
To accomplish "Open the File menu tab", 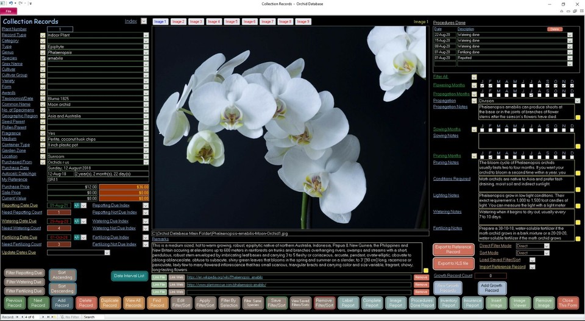I will [x=8, y=12].
